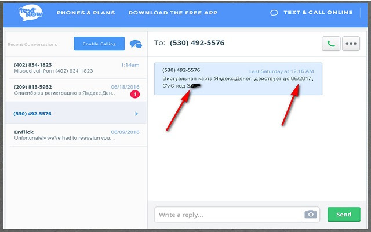Viewport: 371px width, 232px height.
Task: Open the three-dots more options menu
Action: [351, 43]
